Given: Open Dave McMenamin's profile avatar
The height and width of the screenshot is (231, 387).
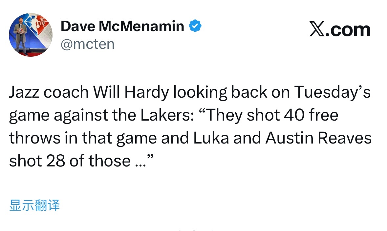Looking at the screenshot, I should coord(31,35).
